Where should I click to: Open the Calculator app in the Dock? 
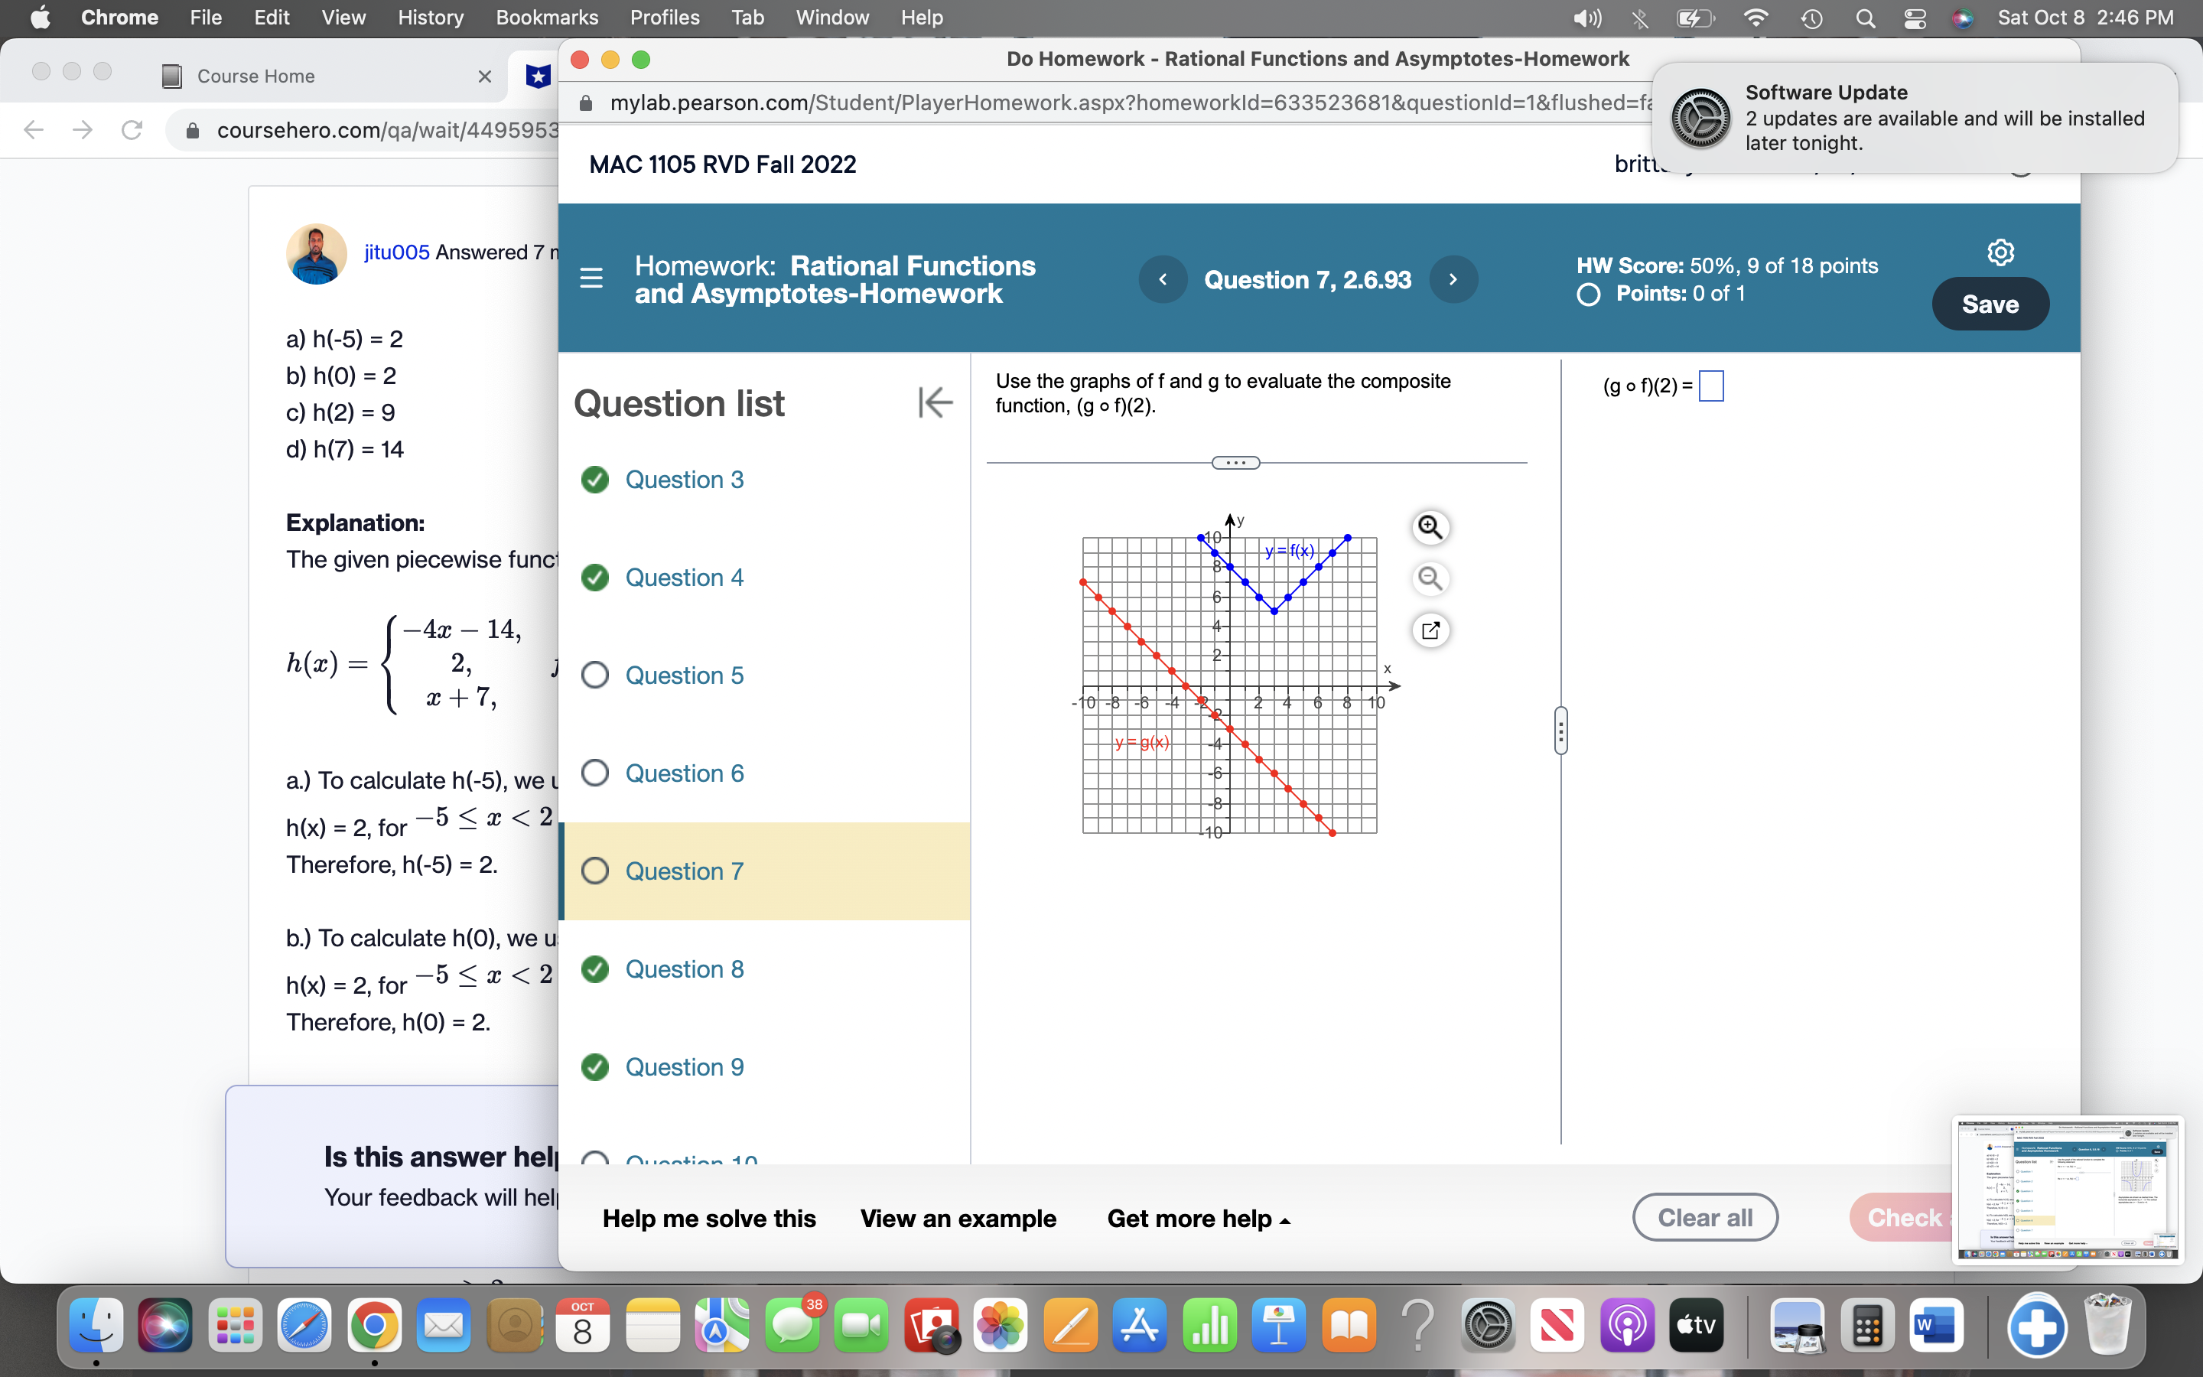tap(1866, 1327)
